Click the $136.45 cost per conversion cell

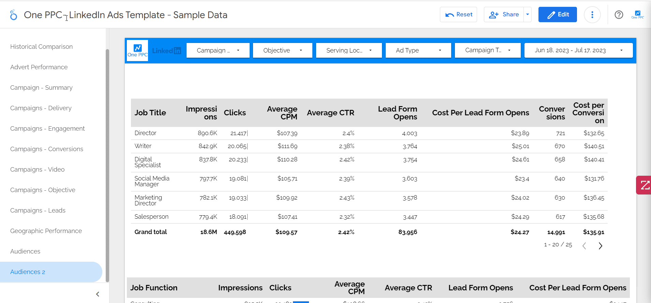[594, 198]
